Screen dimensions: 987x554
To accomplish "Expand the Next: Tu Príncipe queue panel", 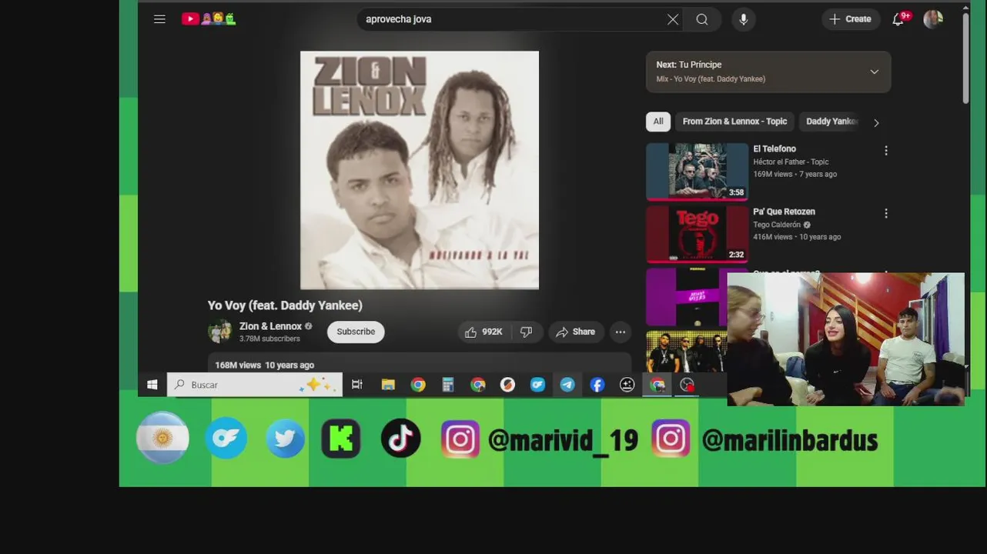I will point(768,72).
